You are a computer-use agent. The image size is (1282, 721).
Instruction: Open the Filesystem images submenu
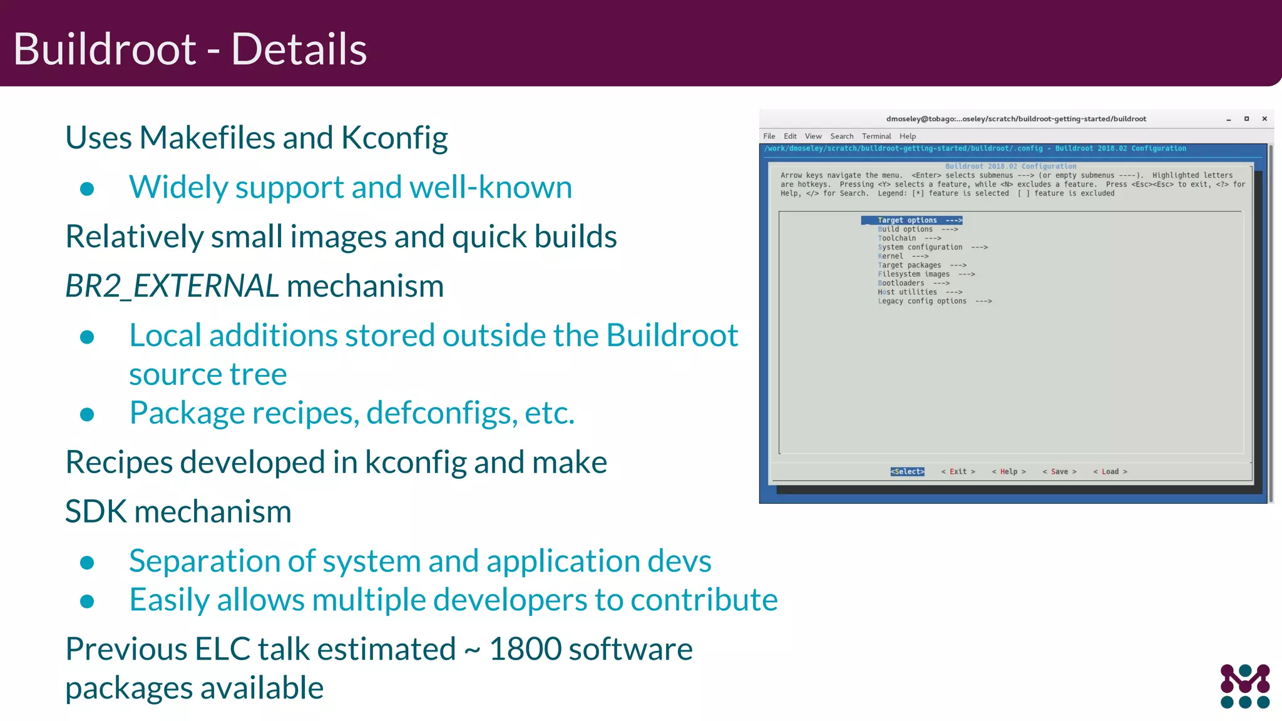click(x=926, y=274)
